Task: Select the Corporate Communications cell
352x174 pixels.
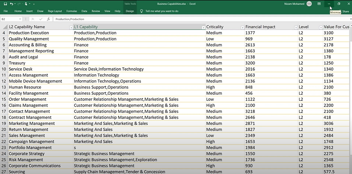Action: coord(41,166)
